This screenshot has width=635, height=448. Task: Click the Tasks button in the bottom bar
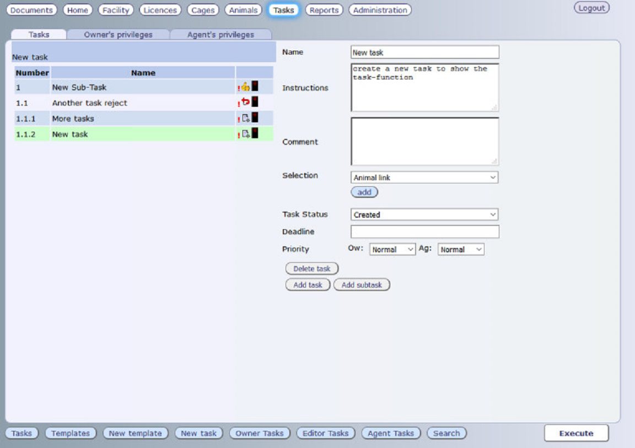(x=21, y=433)
